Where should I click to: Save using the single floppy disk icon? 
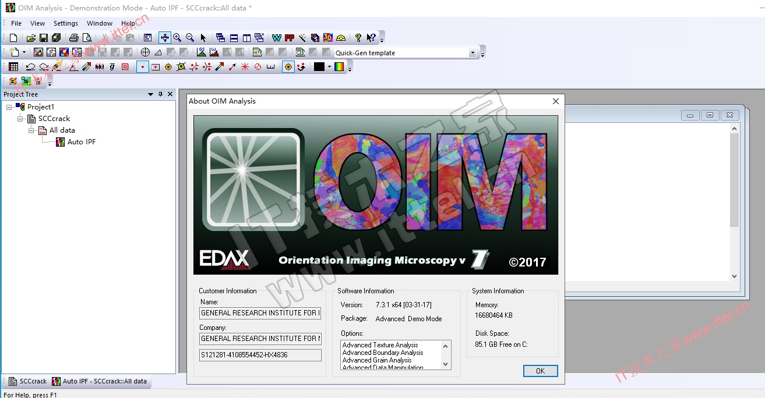(x=44, y=38)
